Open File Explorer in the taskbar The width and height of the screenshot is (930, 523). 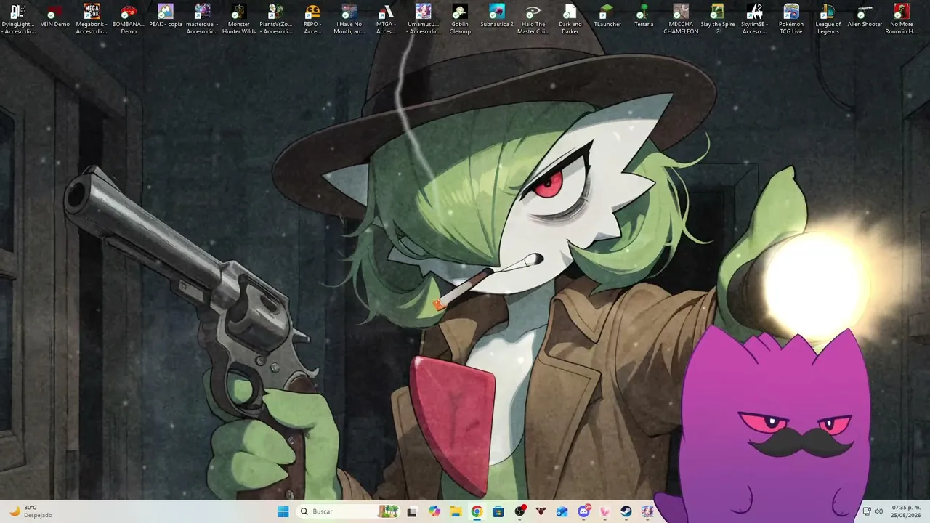456,511
